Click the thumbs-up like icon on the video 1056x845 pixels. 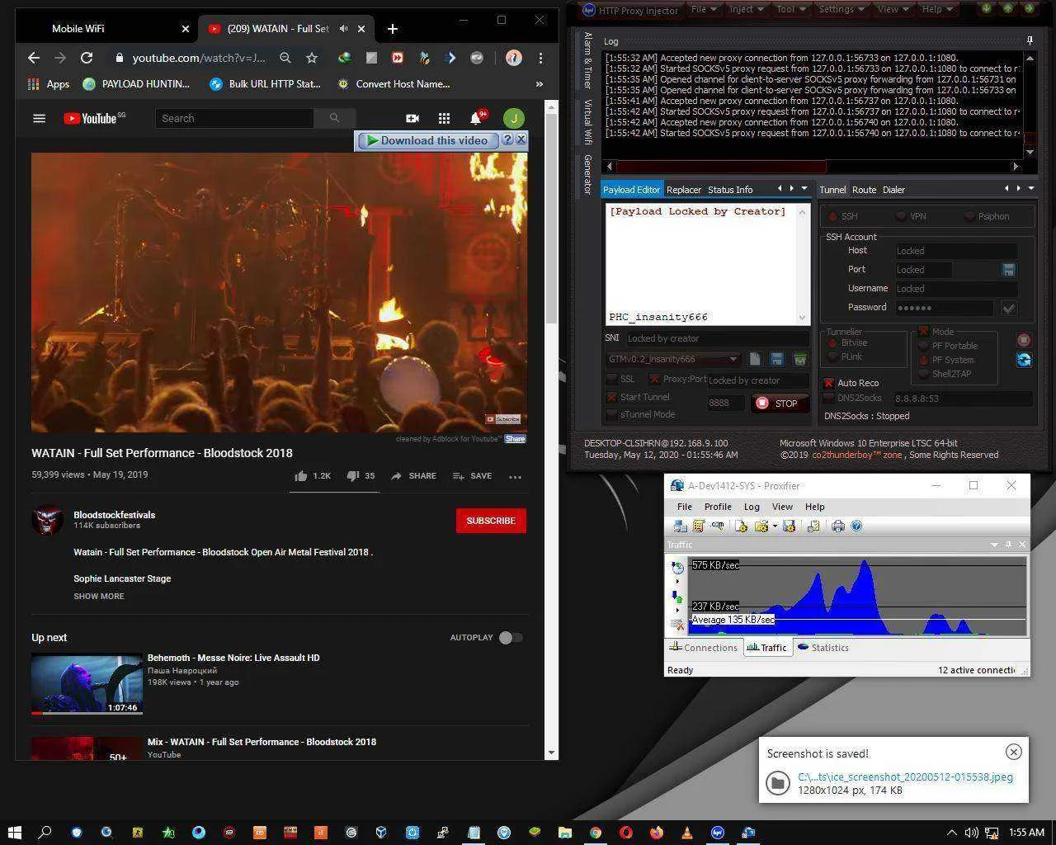coord(301,476)
